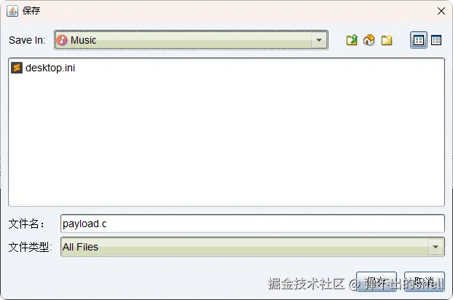Viewport: 453px width, 300px height.
Task: Switch to list view
Action: point(419,40)
